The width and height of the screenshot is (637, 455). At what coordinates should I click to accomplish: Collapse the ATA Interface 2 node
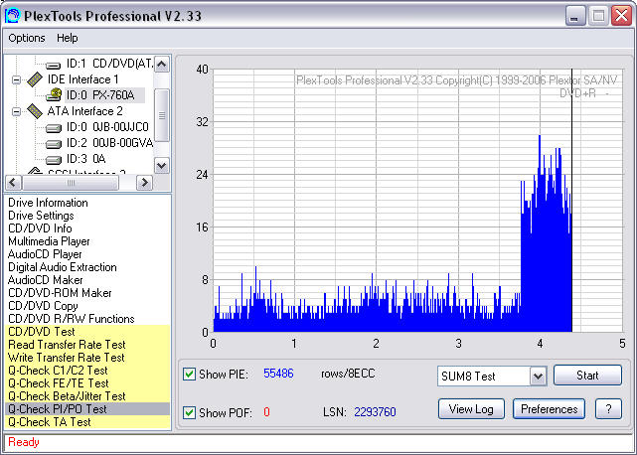[16, 111]
